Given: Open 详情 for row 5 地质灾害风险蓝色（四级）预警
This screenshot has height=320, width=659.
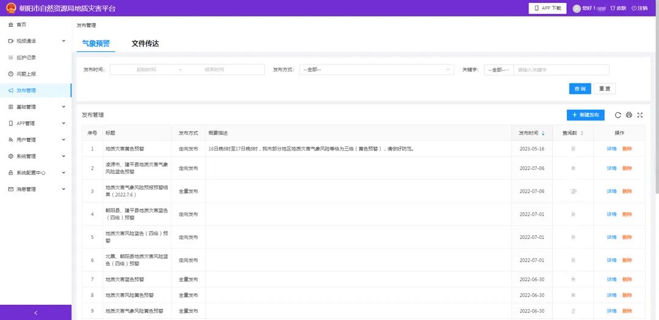Looking at the screenshot, I should coord(611,237).
